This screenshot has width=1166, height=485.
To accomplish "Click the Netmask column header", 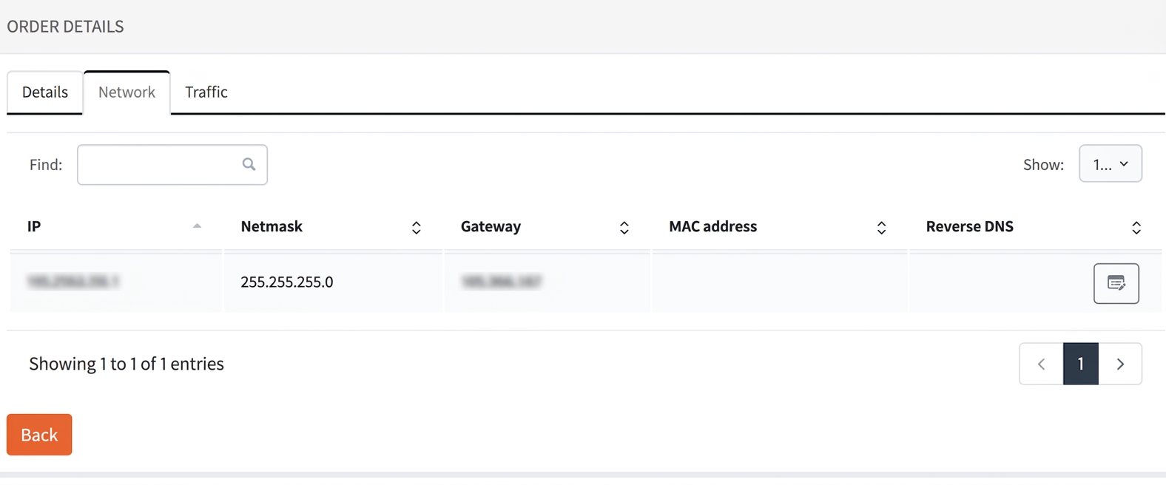I will click(272, 226).
